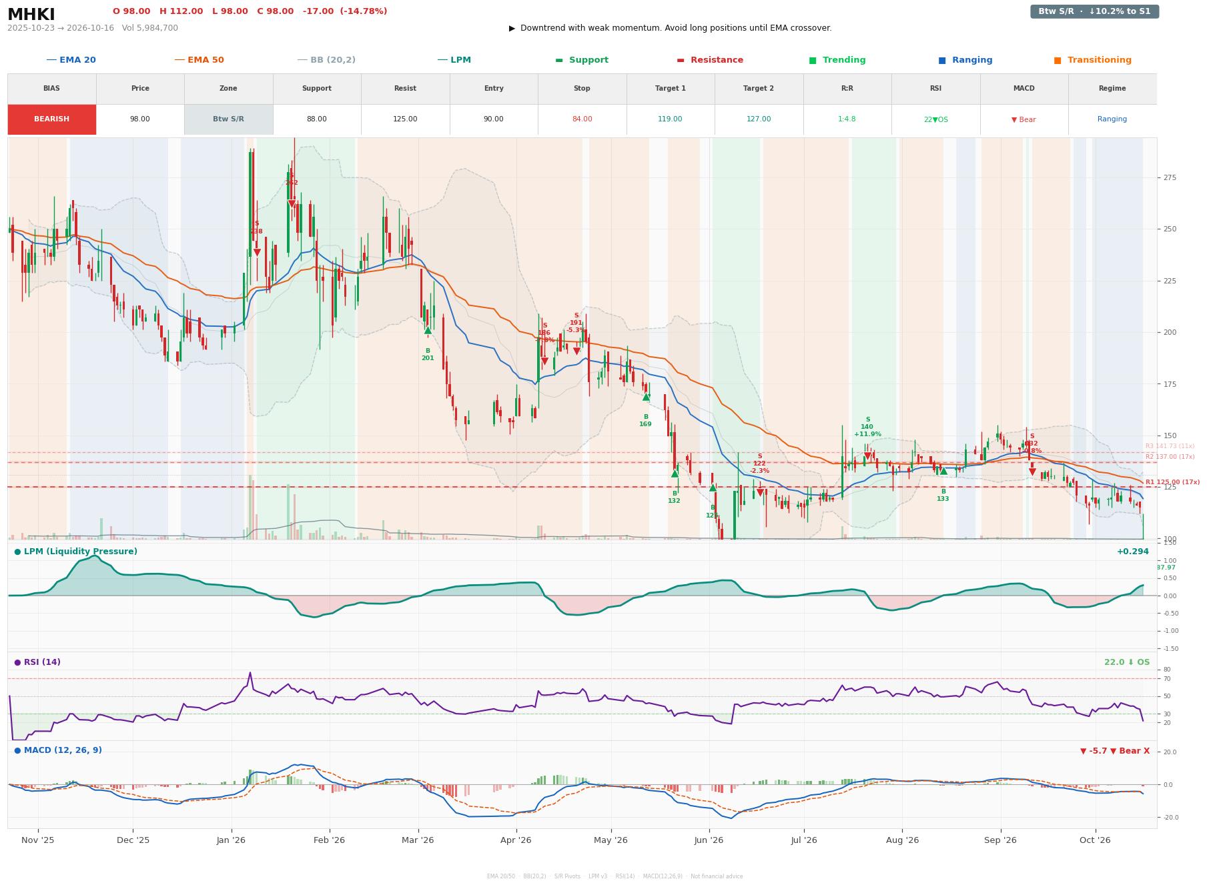This screenshot has width=1207, height=887.
Task: Click the -5.7 Bear X MACD reading
Action: pyautogui.click(x=1115, y=751)
